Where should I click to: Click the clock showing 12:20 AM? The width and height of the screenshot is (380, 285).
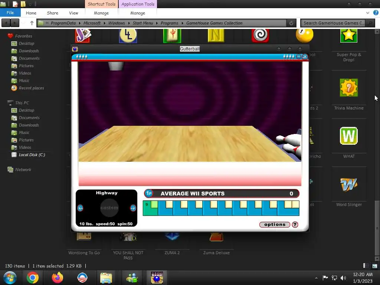point(363,275)
